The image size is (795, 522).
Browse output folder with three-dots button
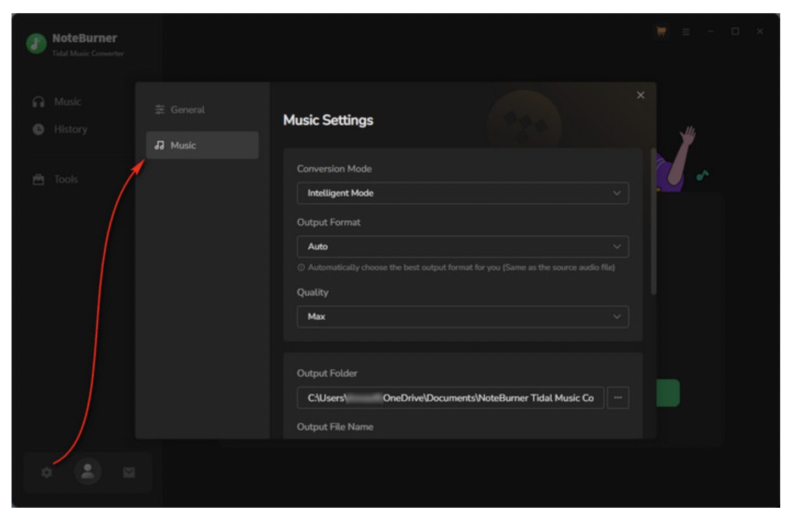[618, 398]
